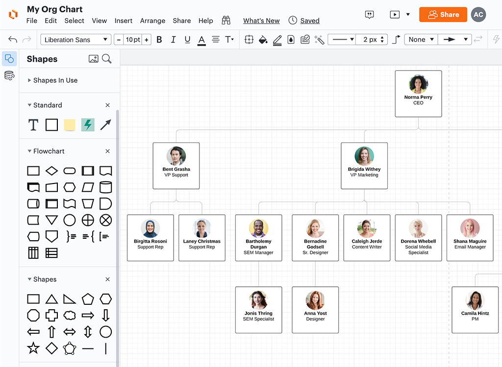Click the redo arrow
502x367 pixels.
pos(27,39)
